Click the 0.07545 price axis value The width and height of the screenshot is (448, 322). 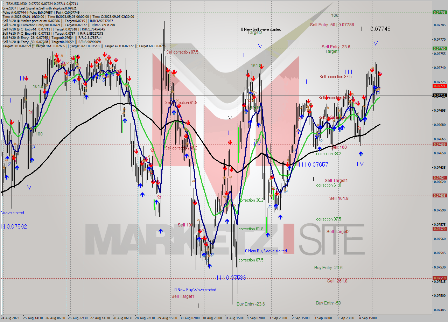pos(440,253)
